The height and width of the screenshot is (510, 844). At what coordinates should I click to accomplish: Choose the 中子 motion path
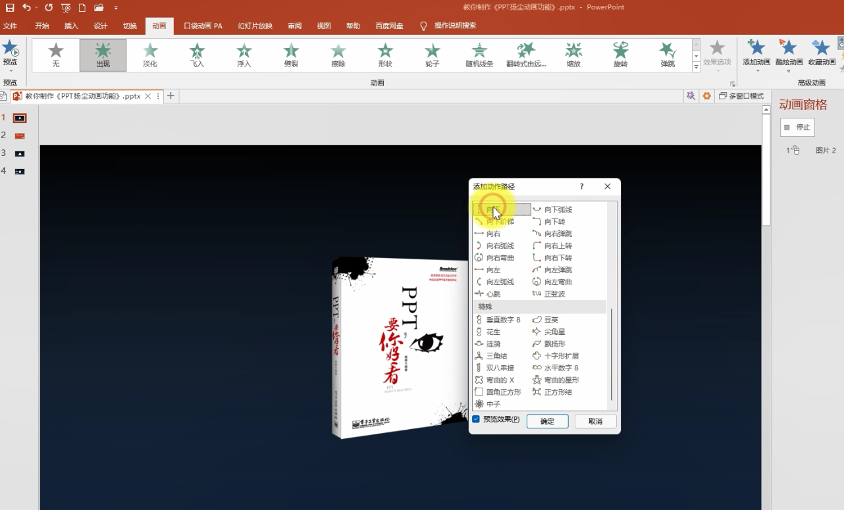click(x=488, y=404)
